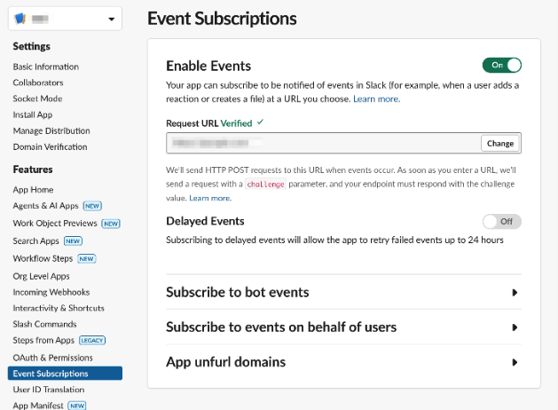Image resolution: width=558 pixels, height=410 pixels.
Task: Expand Subscribe to events on behalf of users
Action: click(343, 327)
